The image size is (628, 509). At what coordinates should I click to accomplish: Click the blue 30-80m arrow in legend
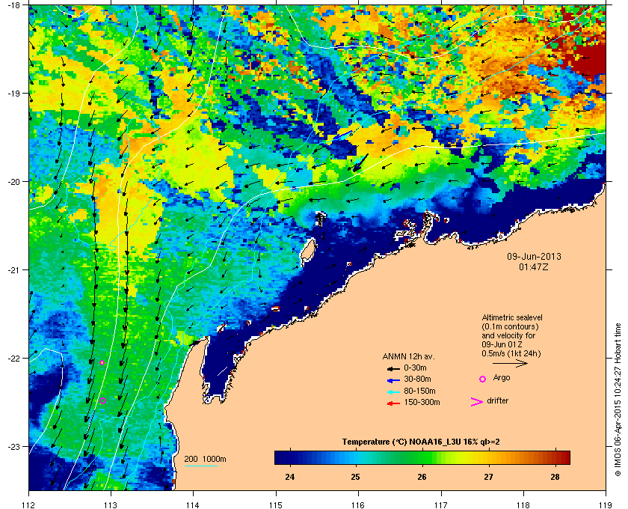click(x=393, y=380)
